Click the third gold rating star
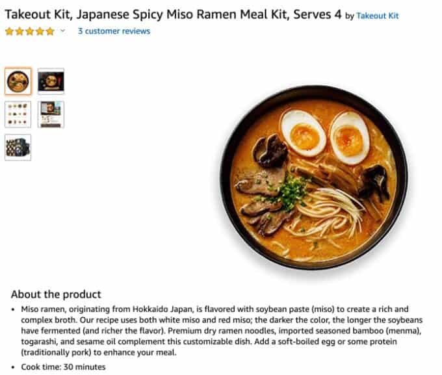Viewport: 442px width, 375px height. pyautogui.click(x=30, y=31)
